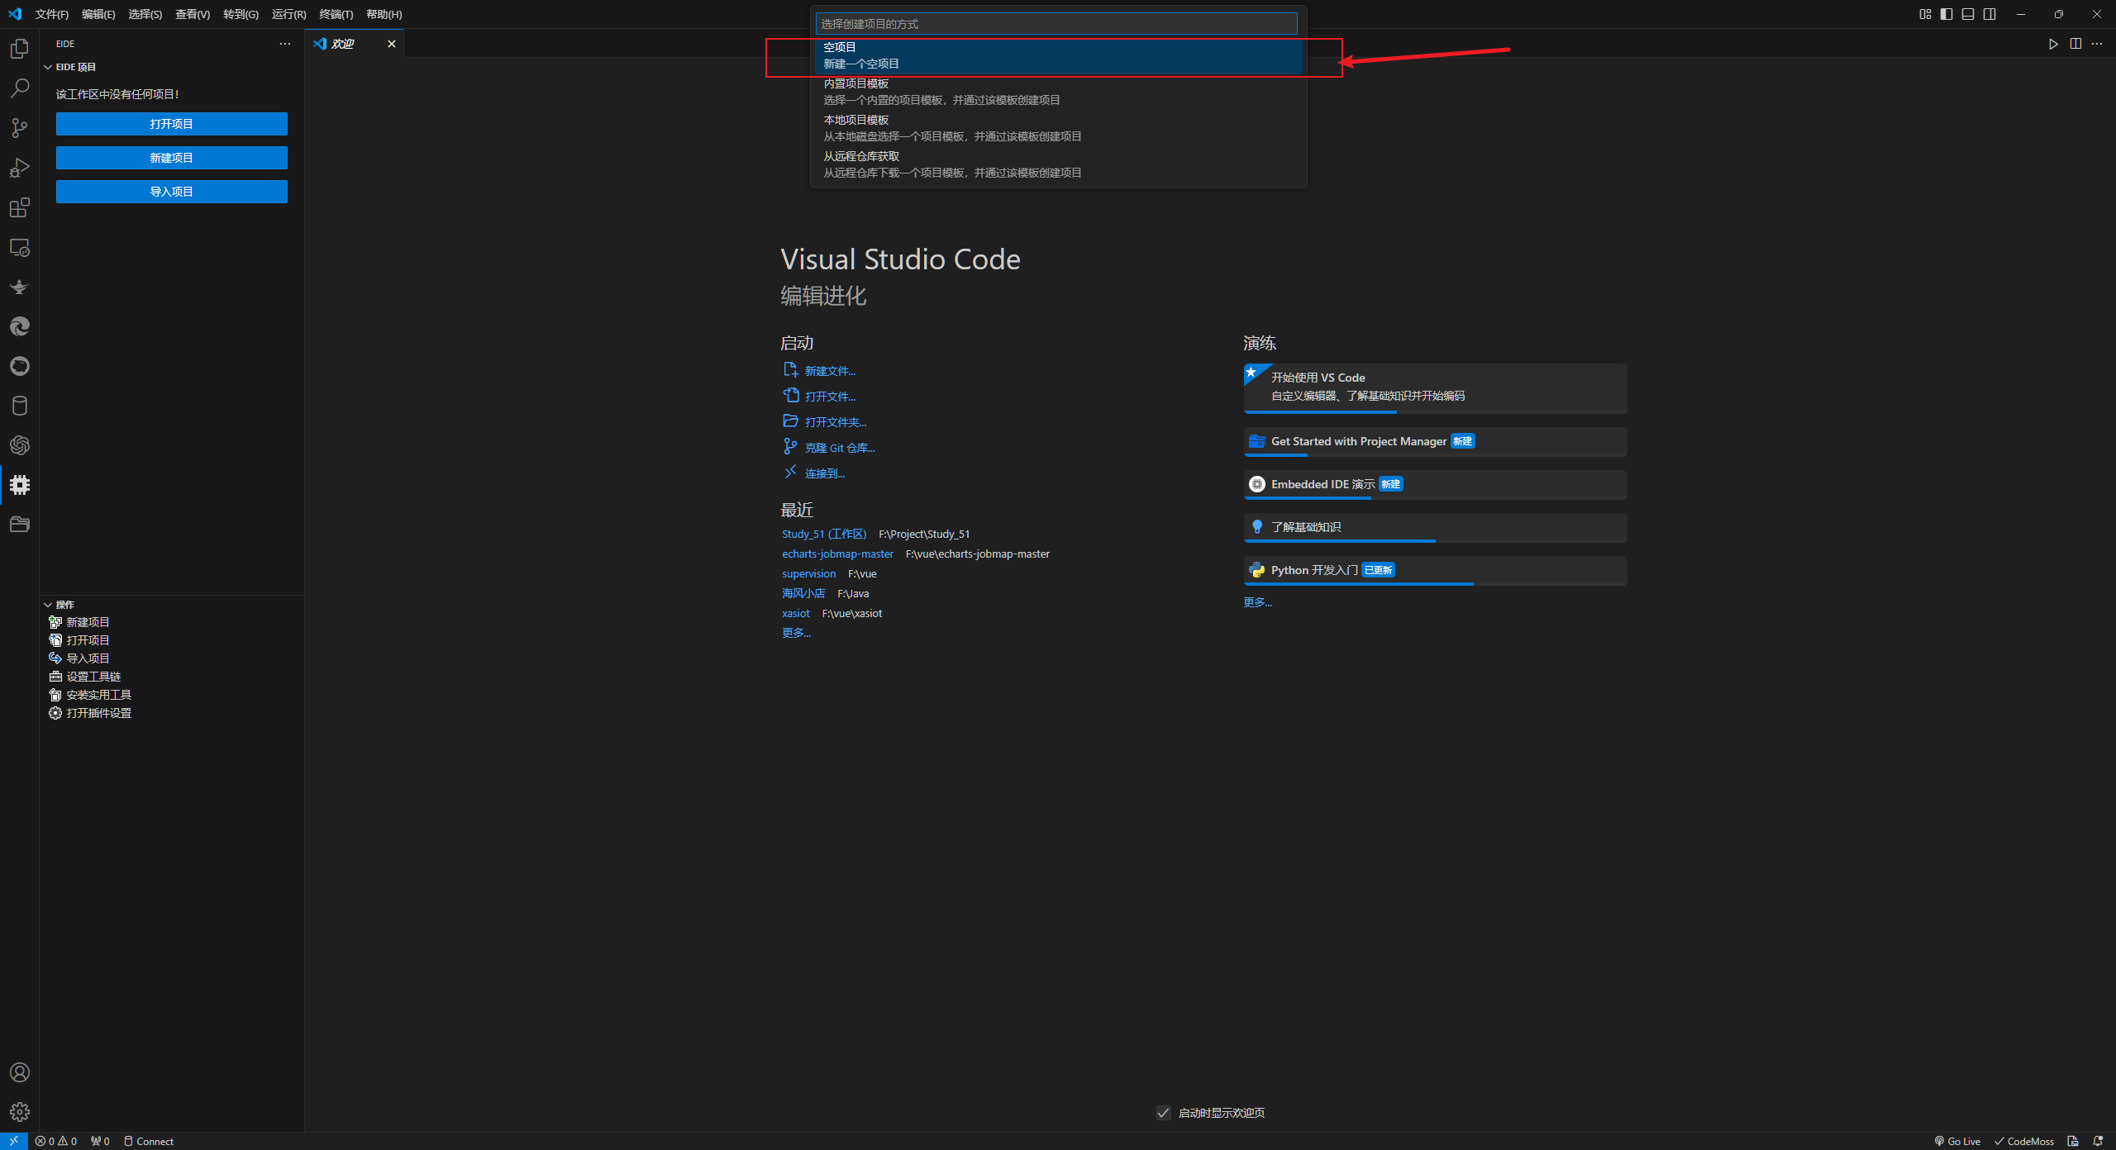
Task: Open the 文件(F) menu
Action: [52, 14]
